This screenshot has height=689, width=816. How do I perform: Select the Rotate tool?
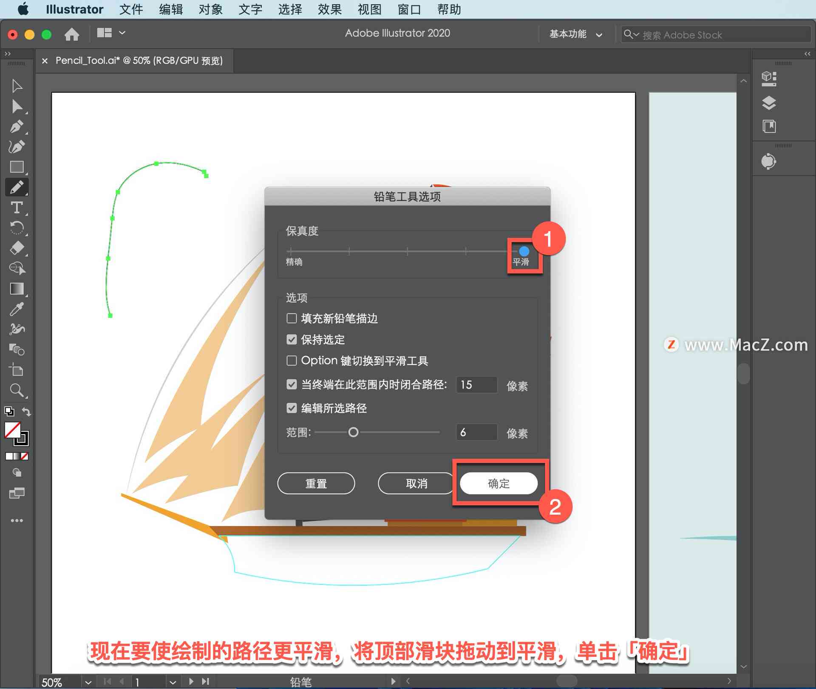click(x=17, y=228)
